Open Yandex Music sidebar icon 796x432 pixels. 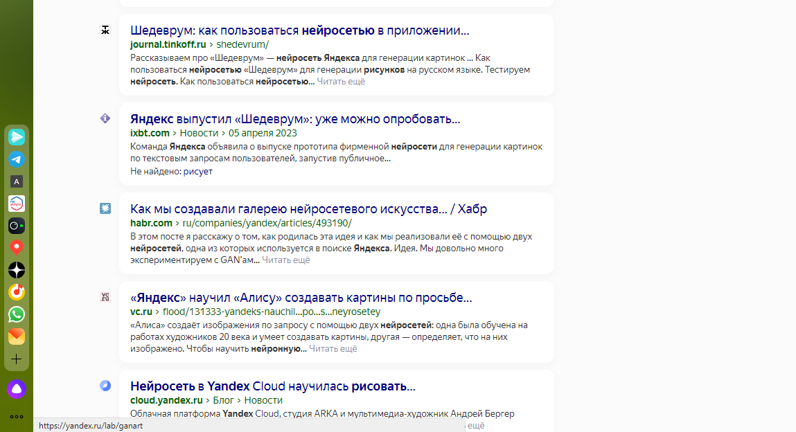[x=16, y=292]
